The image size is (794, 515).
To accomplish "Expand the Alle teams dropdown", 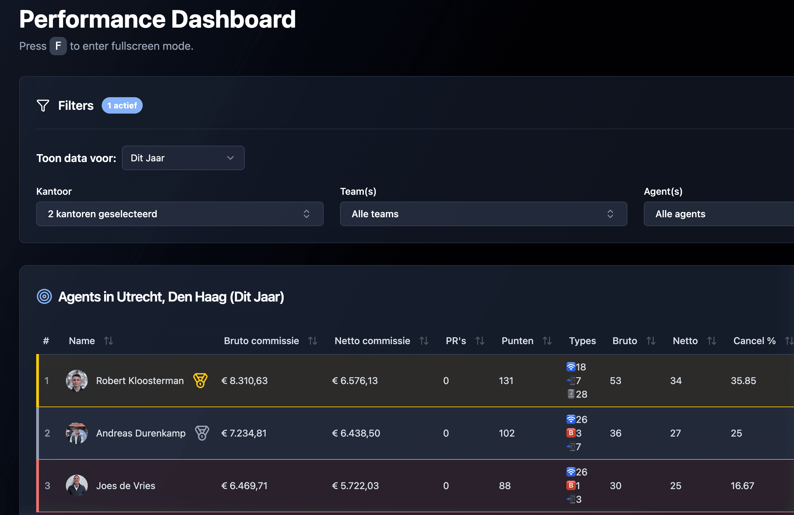I will tap(483, 214).
